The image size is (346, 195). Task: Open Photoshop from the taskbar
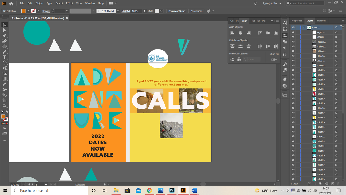pos(172,191)
